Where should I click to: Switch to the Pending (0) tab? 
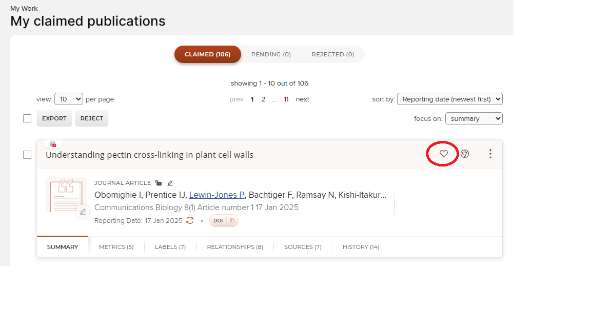click(x=271, y=54)
